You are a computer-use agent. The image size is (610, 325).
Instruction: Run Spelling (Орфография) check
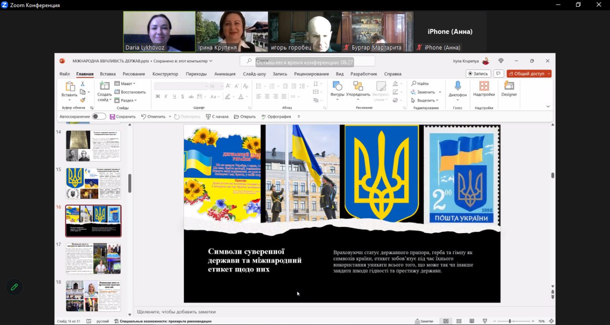[x=275, y=117]
